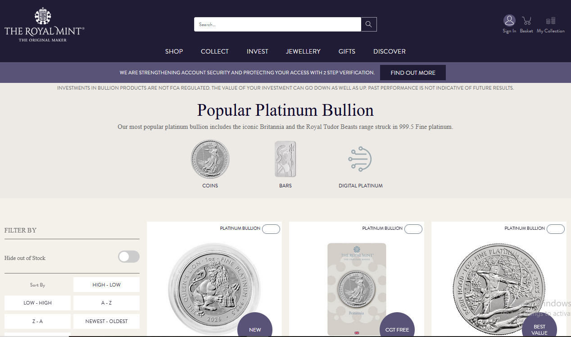The image size is (571, 337).
Task: Click the search magnifier icon
Action: [x=368, y=24]
